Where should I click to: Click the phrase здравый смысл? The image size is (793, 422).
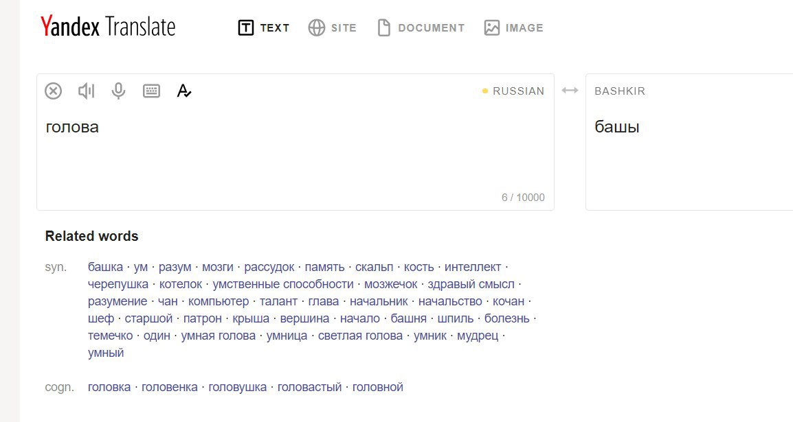(x=471, y=284)
